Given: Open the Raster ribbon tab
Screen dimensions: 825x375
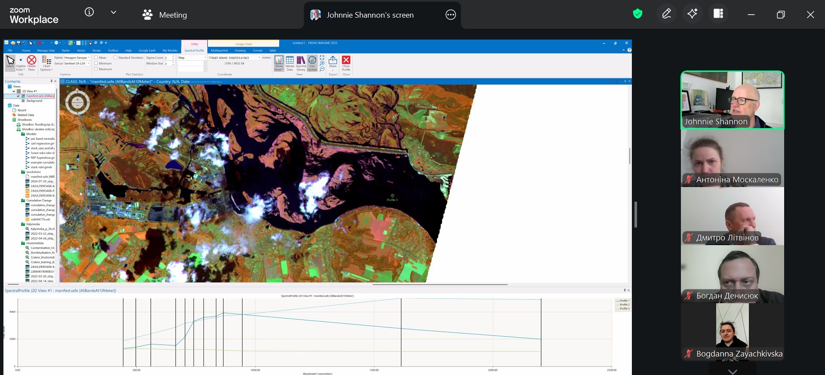Looking at the screenshot, I should point(66,50).
